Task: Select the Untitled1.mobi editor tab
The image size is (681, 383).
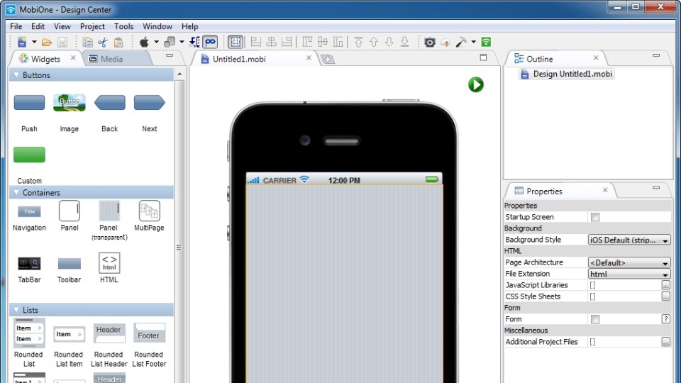Action: (x=239, y=59)
